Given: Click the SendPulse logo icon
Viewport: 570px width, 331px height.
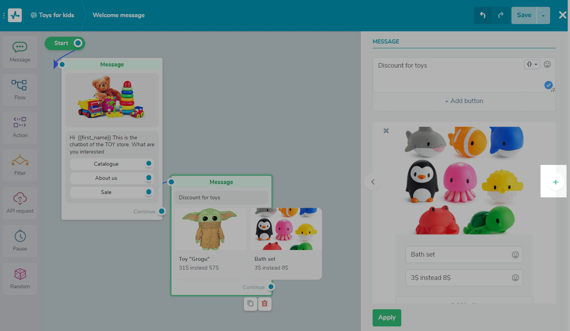Looking at the screenshot, I should (x=15, y=15).
